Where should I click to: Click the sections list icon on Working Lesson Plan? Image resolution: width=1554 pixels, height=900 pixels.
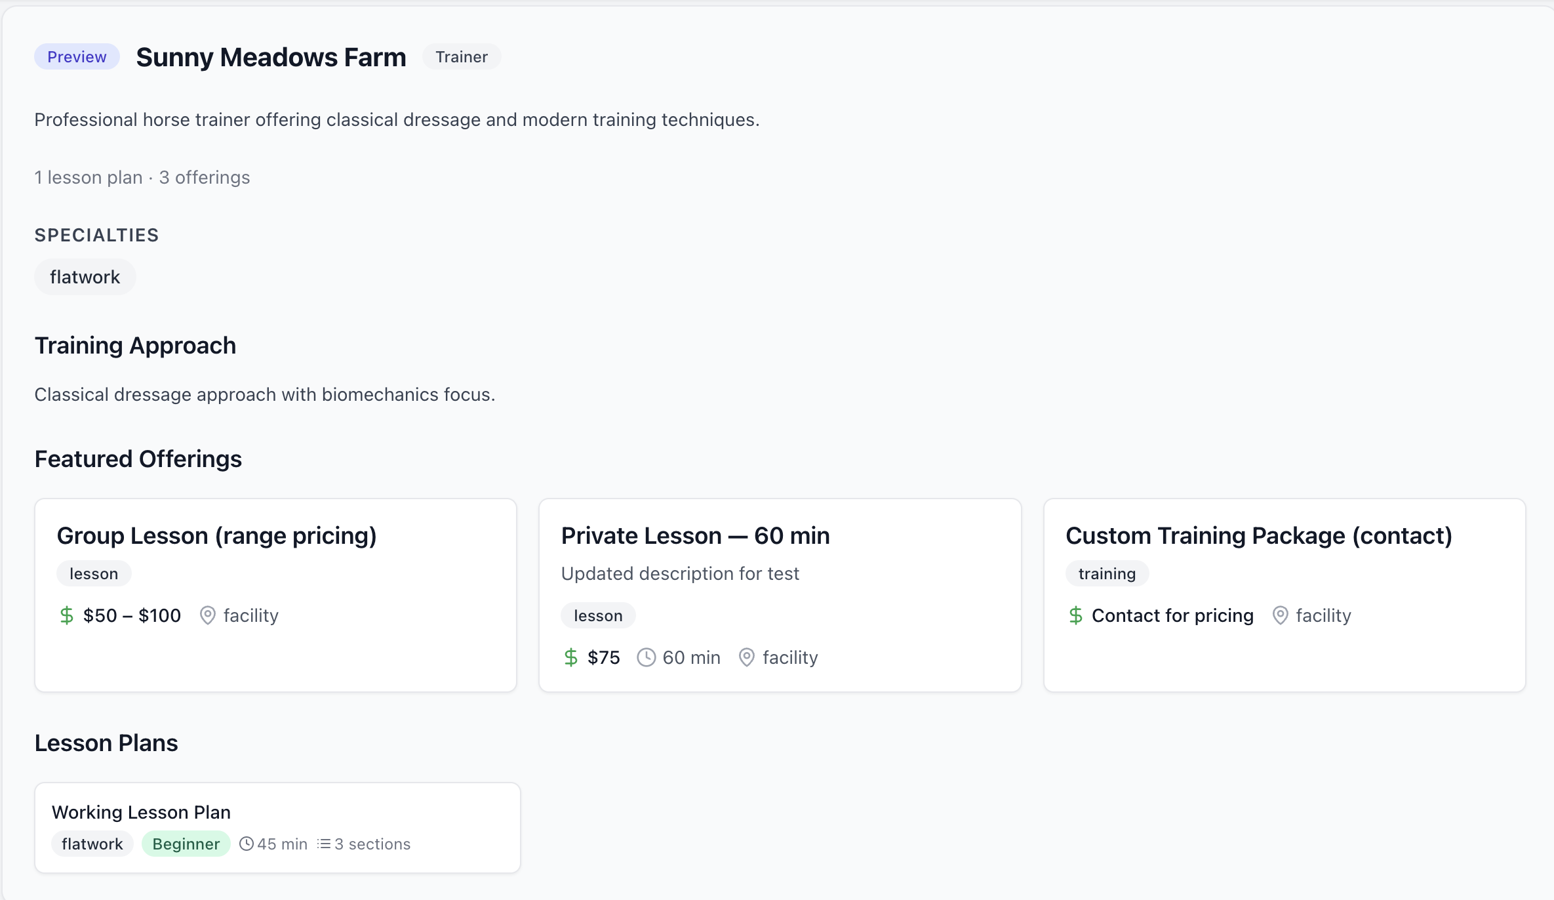click(x=324, y=844)
